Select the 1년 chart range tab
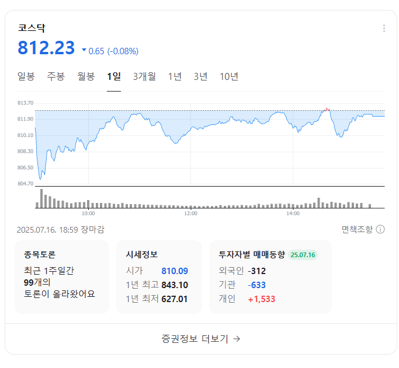 tap(175, 76)
